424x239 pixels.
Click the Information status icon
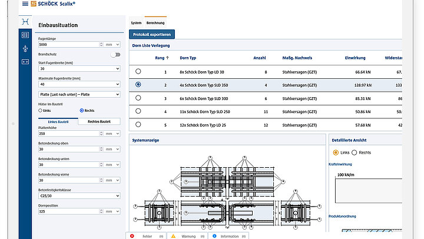[214, 236]
